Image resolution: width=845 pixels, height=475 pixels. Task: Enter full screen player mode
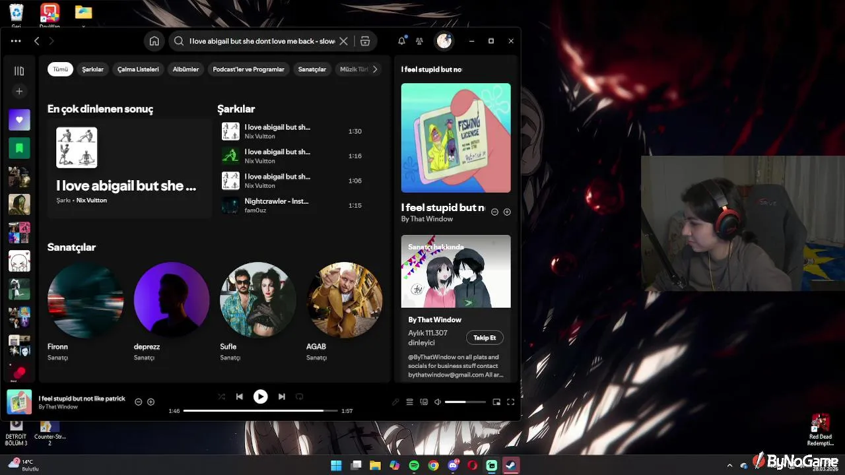click(x=510, y=402)
